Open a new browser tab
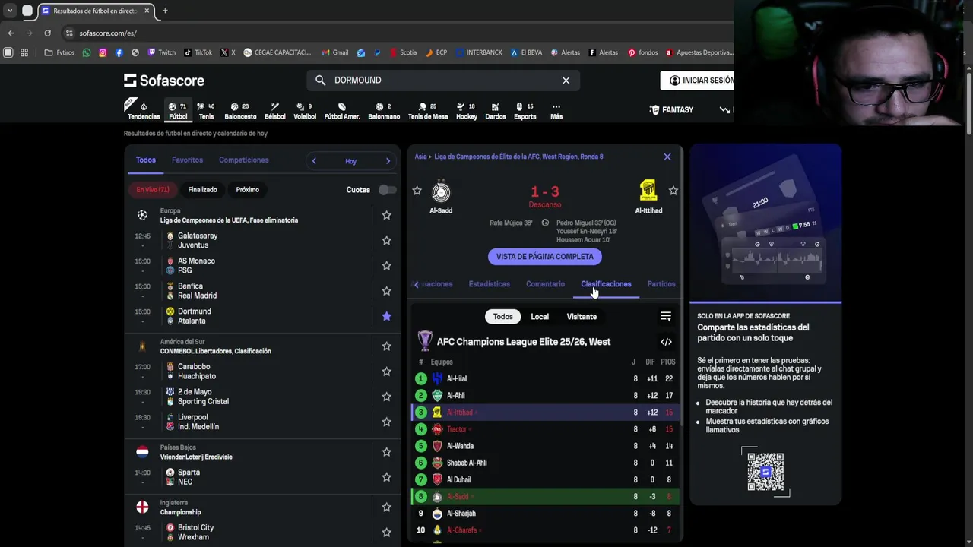The height and width of the screenshot is (547, 973). coord(165,11)
